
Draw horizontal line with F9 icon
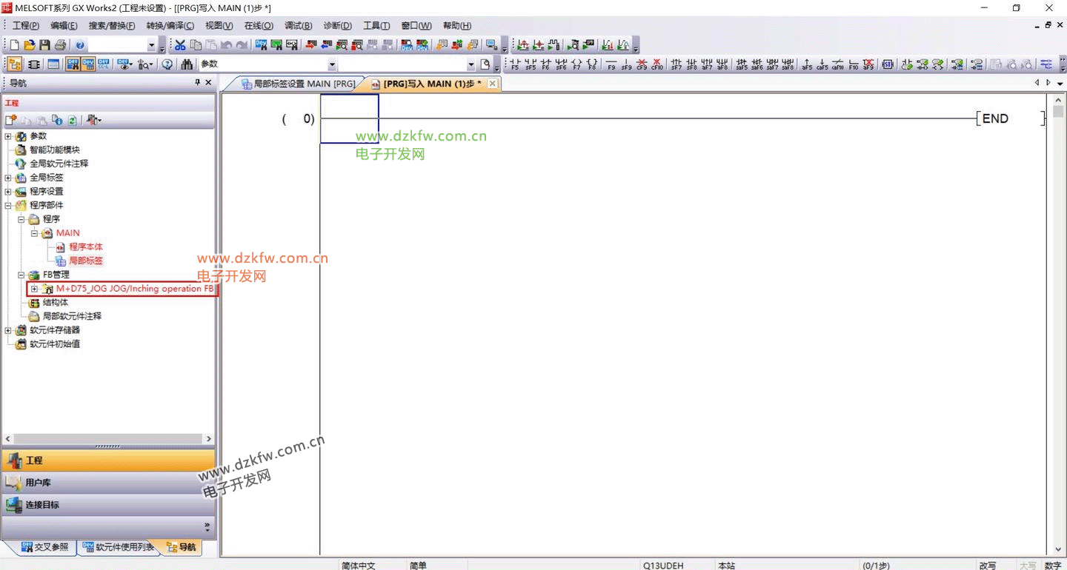coord(611,65)
